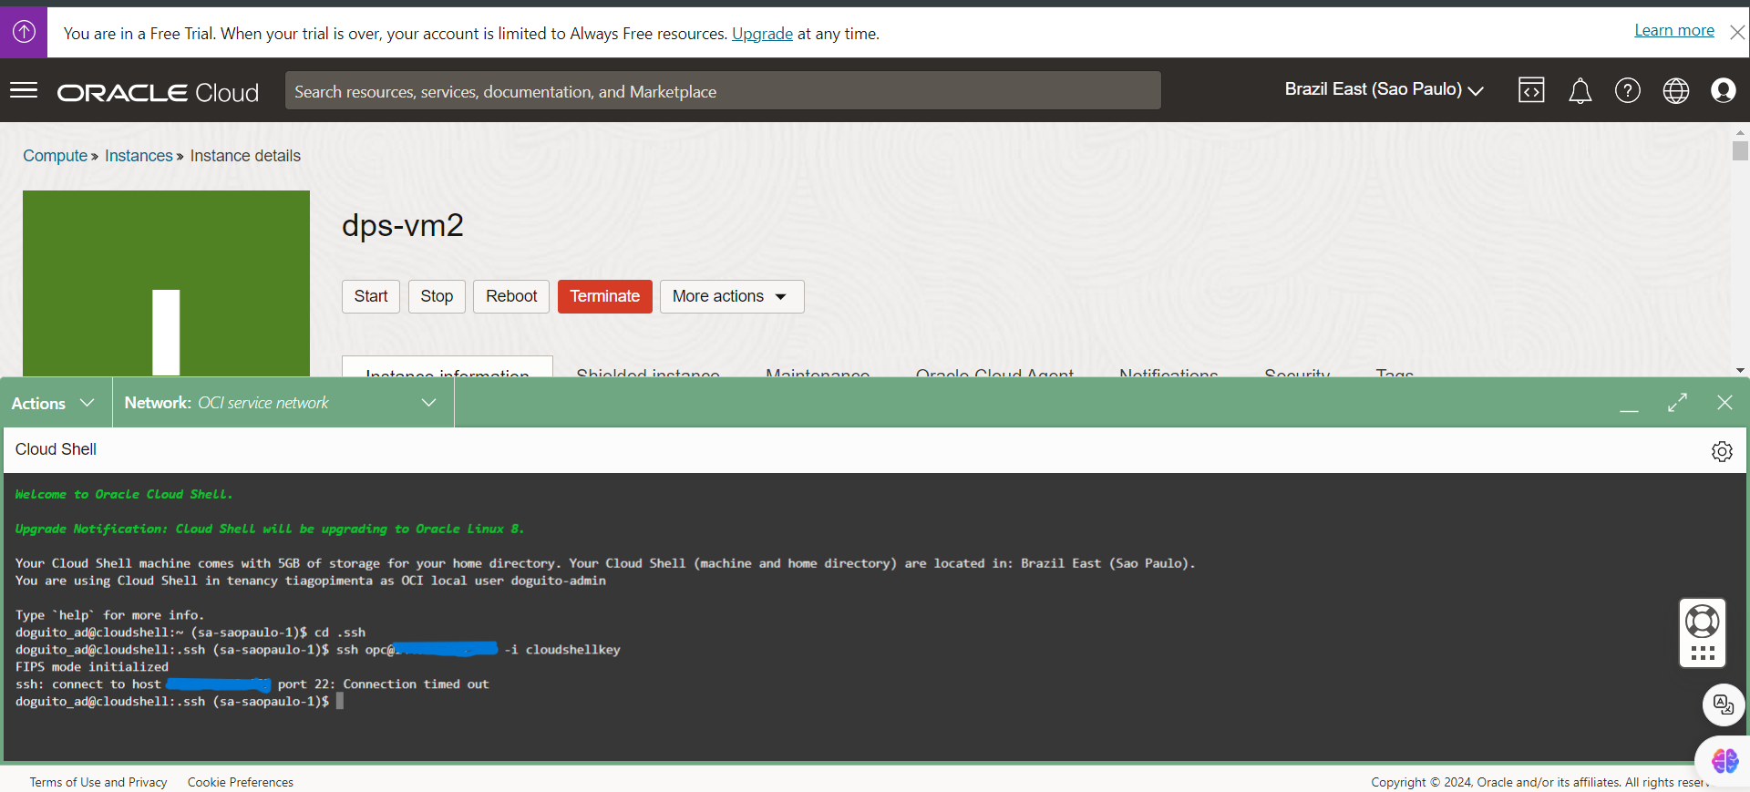
Task: Click the Stop instance button
Action: (437, 296)
